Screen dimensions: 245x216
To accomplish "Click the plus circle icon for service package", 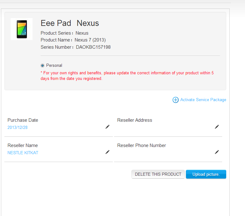I will coord(176,100).
